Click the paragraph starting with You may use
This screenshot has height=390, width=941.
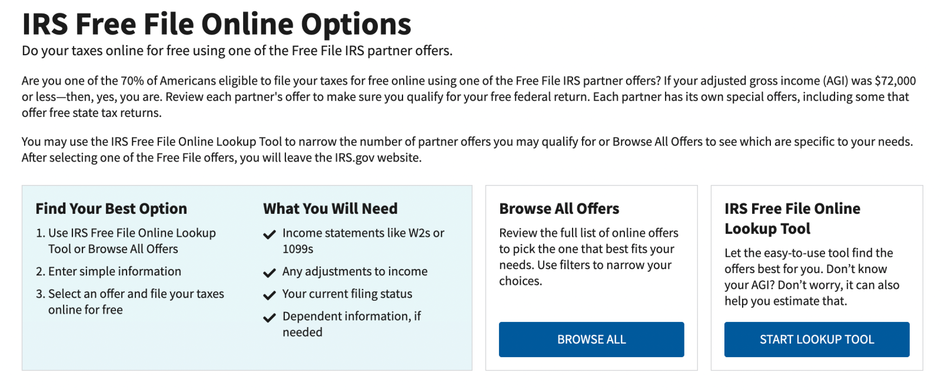467,149
